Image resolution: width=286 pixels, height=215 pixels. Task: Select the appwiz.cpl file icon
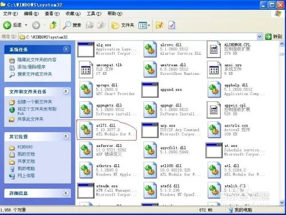coord(214,110)
